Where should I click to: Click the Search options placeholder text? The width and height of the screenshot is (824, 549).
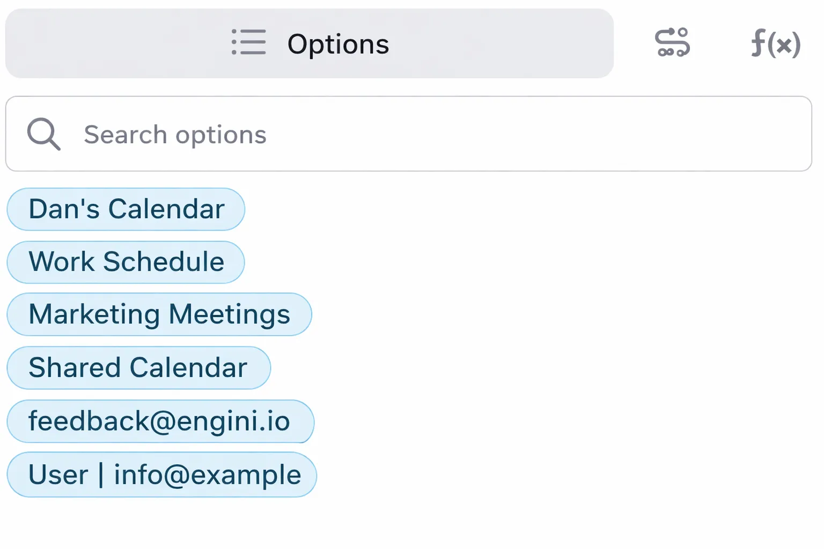coord(175,135)
